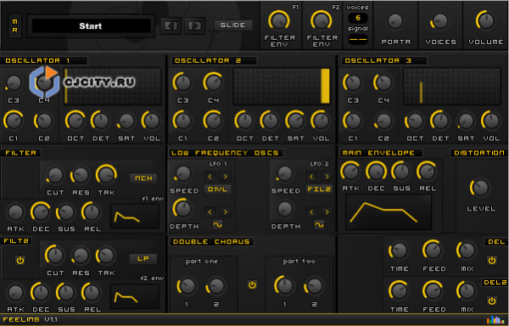Click Oscillator 2 VOL knob
The height and width of the screenshot is (326, 509).
click(x=321, y=121)
